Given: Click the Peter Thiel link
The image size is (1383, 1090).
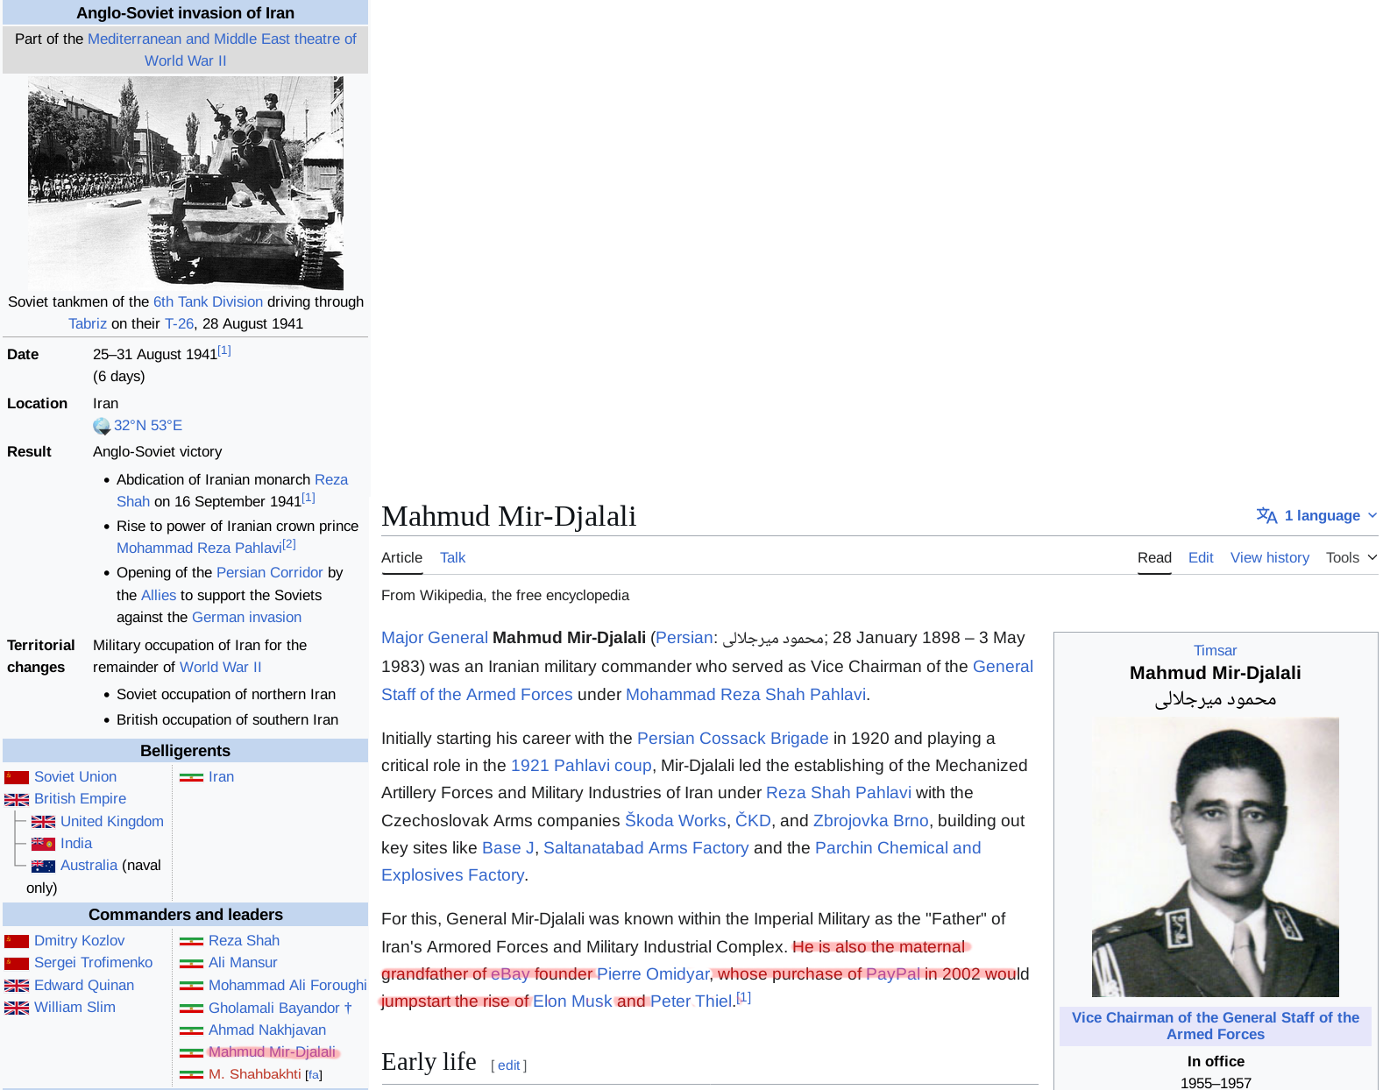Looking at the screenshot, I should pos(691,1001).
